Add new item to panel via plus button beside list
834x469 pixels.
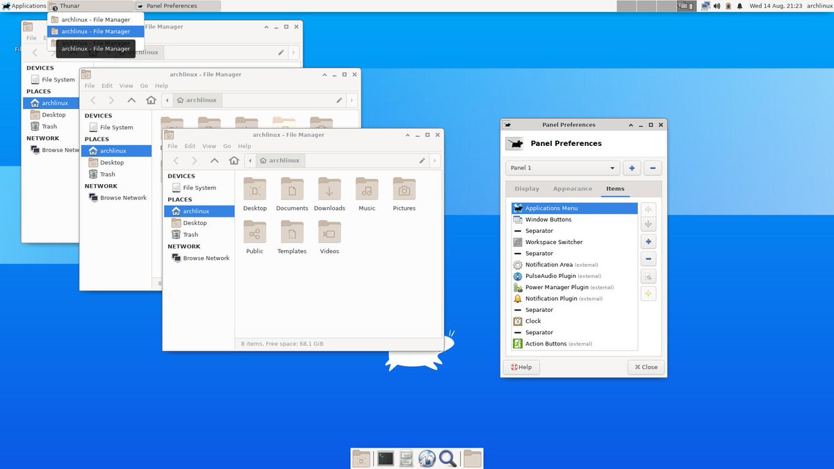(648, 242)
